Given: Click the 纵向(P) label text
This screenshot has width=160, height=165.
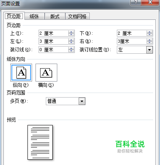Looking at the screenshot, I should [21, 85].
